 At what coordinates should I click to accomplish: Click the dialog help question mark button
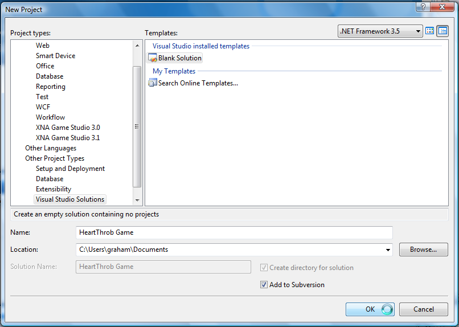pyautogui.click(x=423, y=7)
